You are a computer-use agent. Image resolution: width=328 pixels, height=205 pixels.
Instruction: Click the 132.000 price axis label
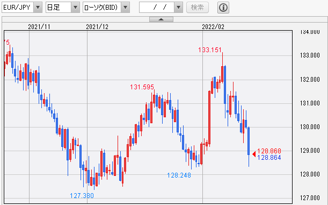point(310,80)
